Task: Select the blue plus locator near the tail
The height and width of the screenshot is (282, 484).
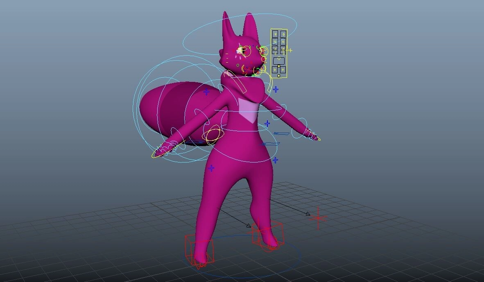Action: pyautogui.click(x=206, y=92)
